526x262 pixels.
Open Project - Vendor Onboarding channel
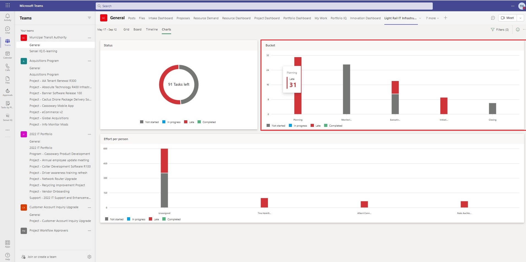(50, 191)
